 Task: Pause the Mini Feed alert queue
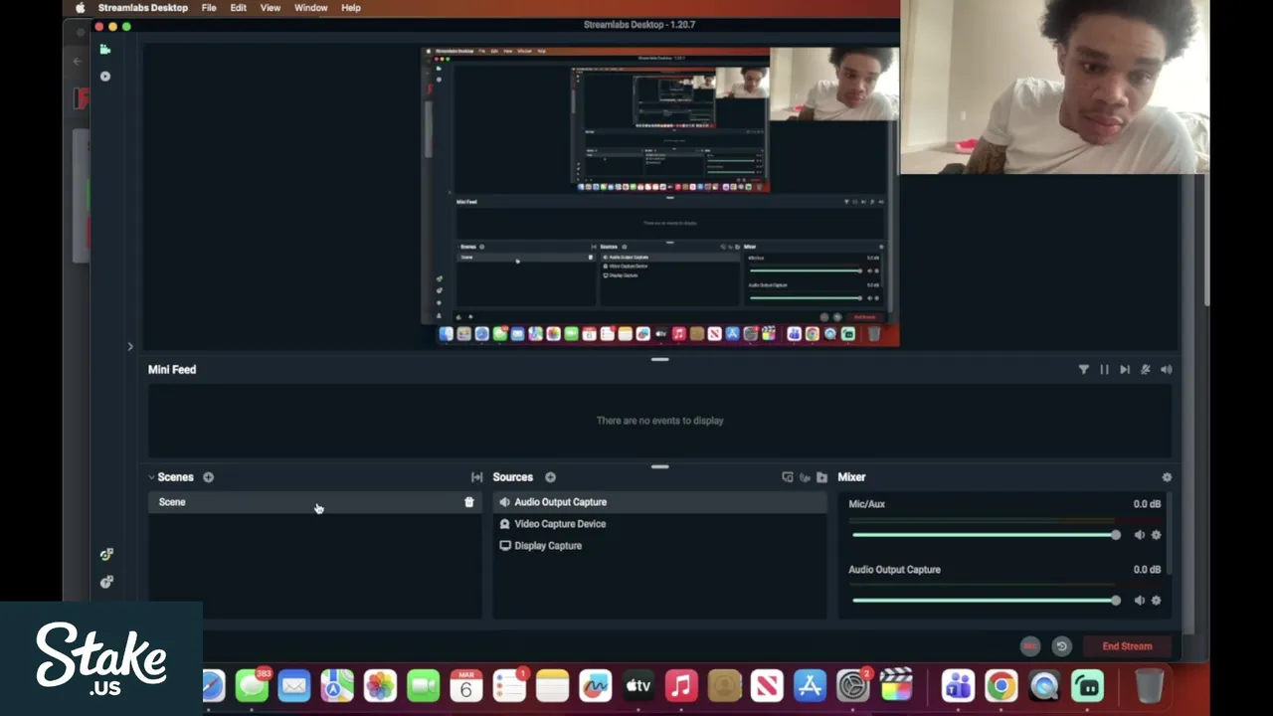pyautogui.click(x=1104, y=369)
